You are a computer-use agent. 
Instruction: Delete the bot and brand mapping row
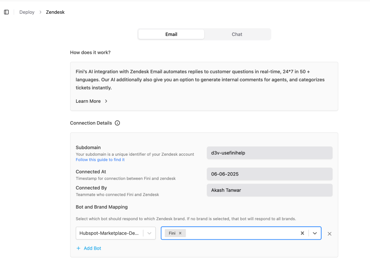click(x=330, y=234)
